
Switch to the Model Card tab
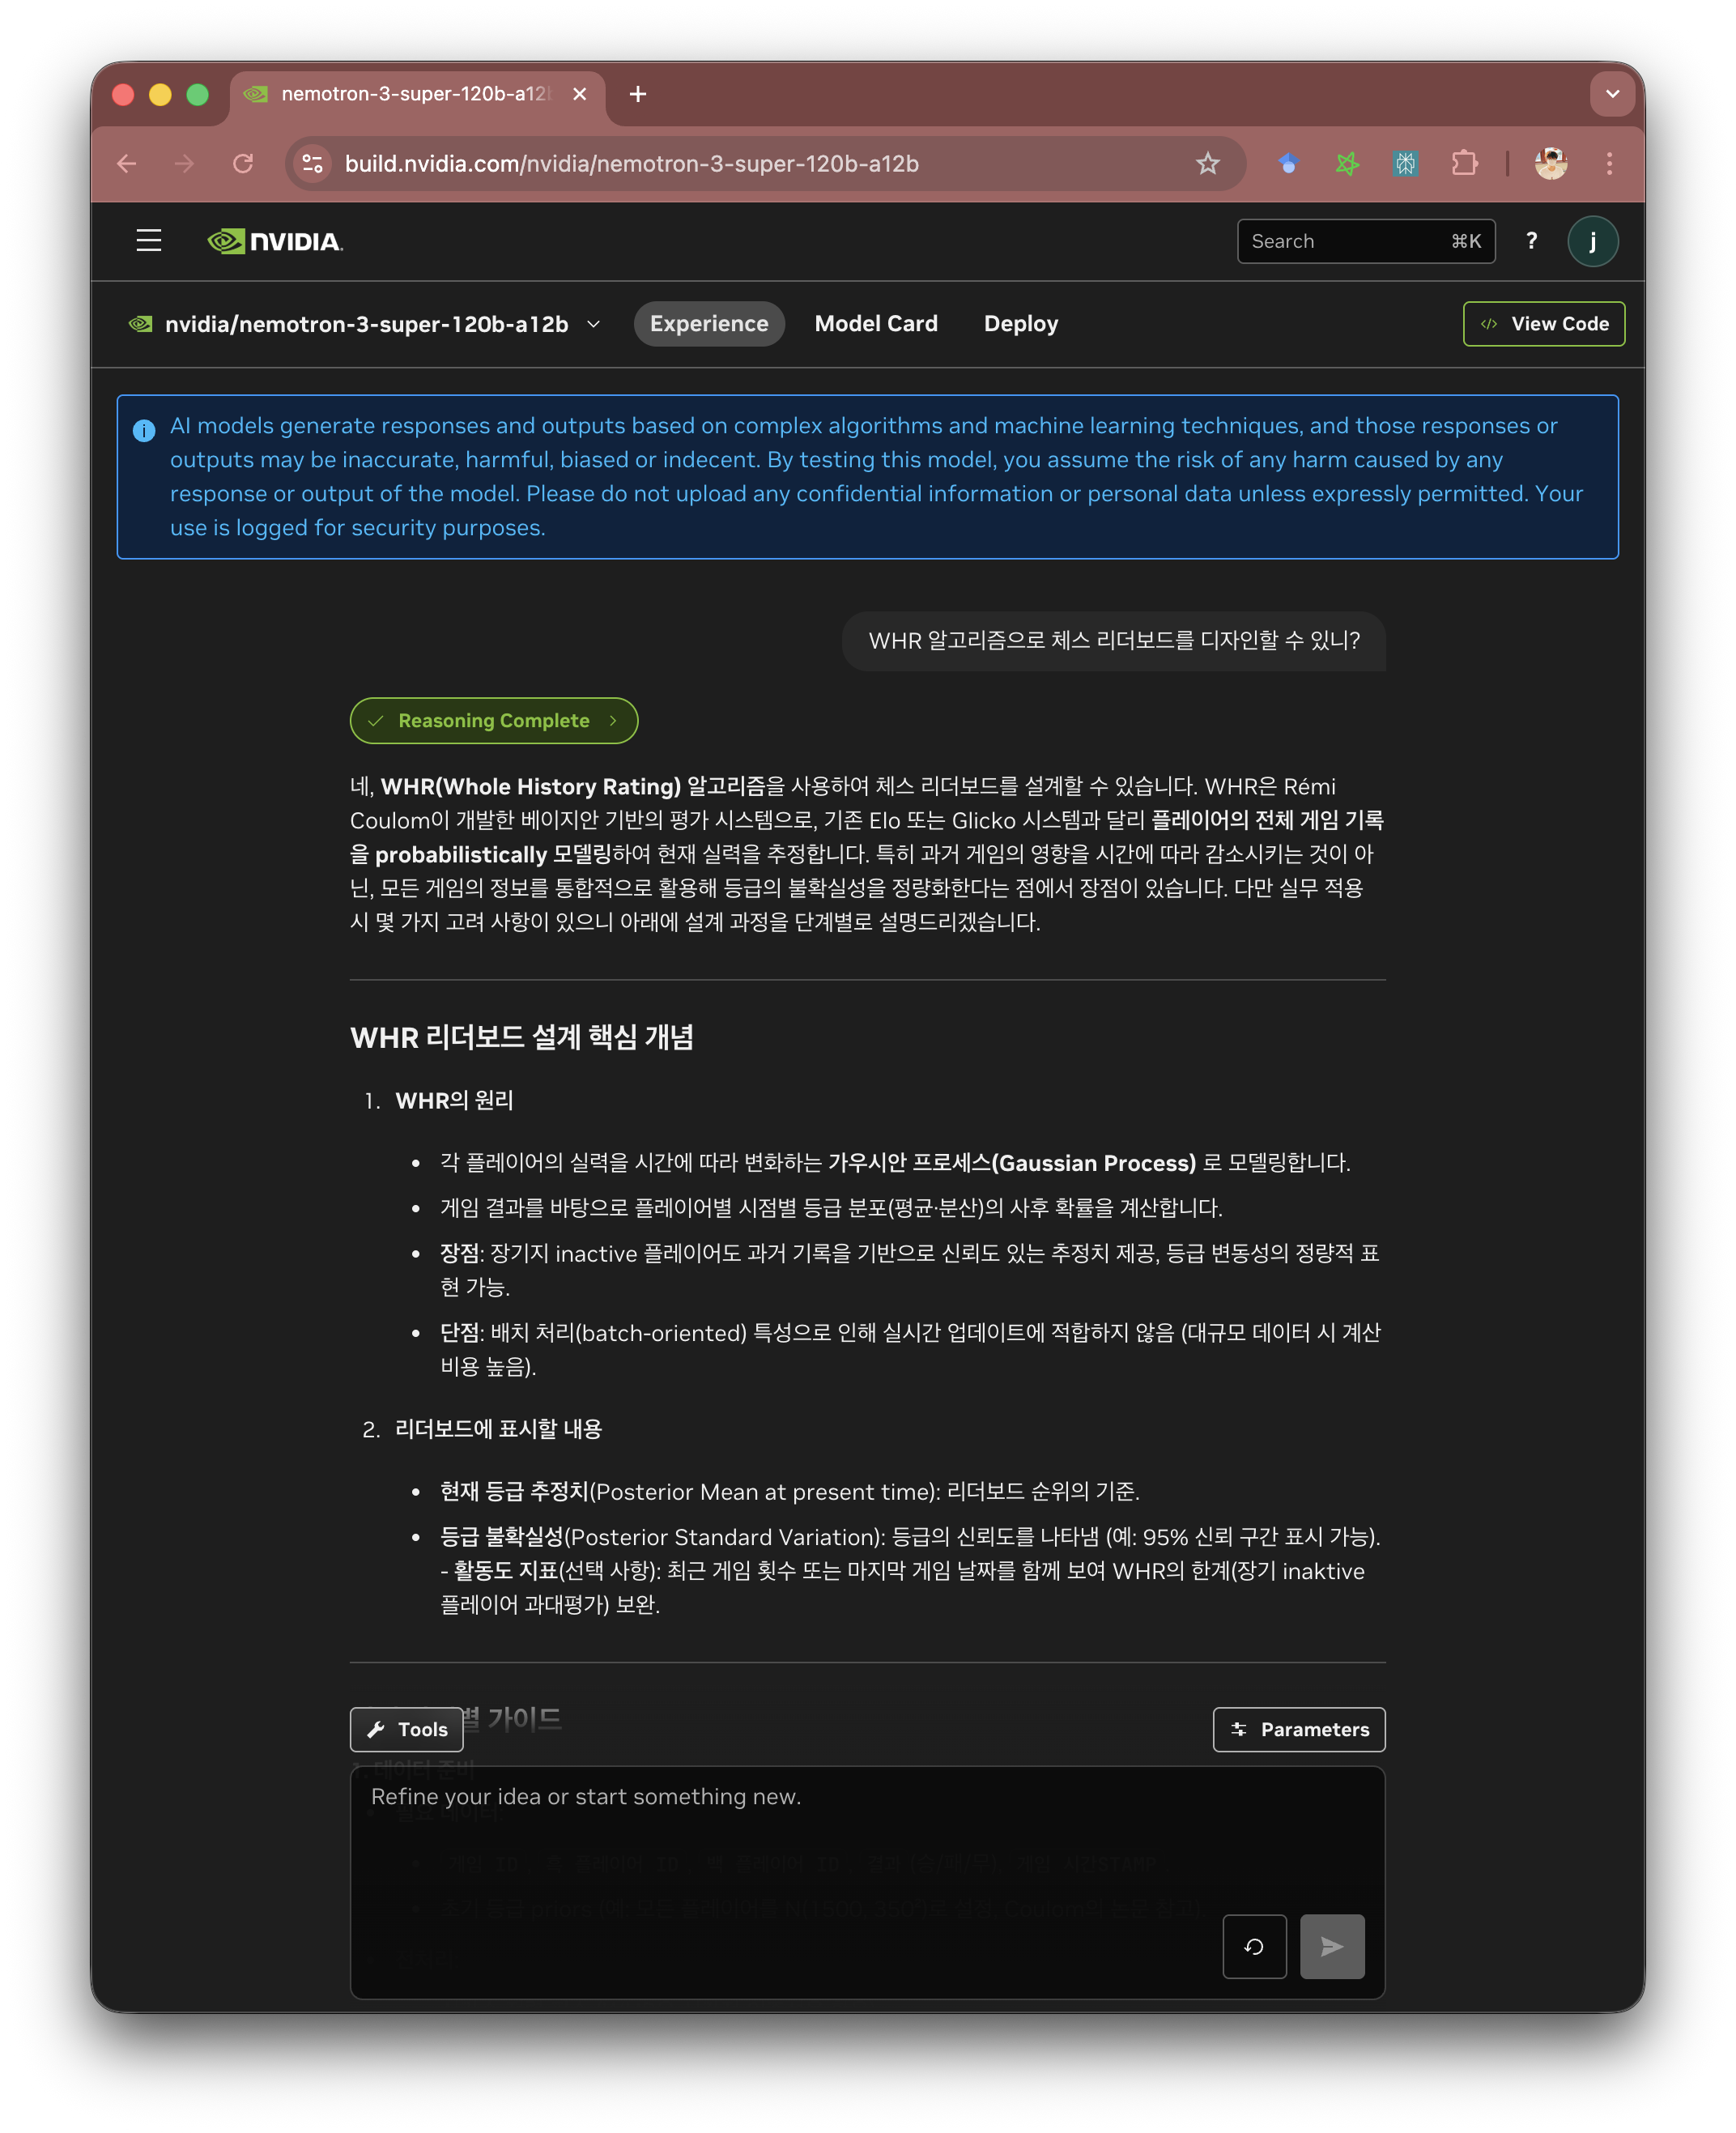876,324
